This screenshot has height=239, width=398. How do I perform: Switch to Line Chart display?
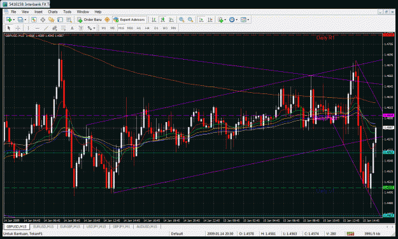171,20
